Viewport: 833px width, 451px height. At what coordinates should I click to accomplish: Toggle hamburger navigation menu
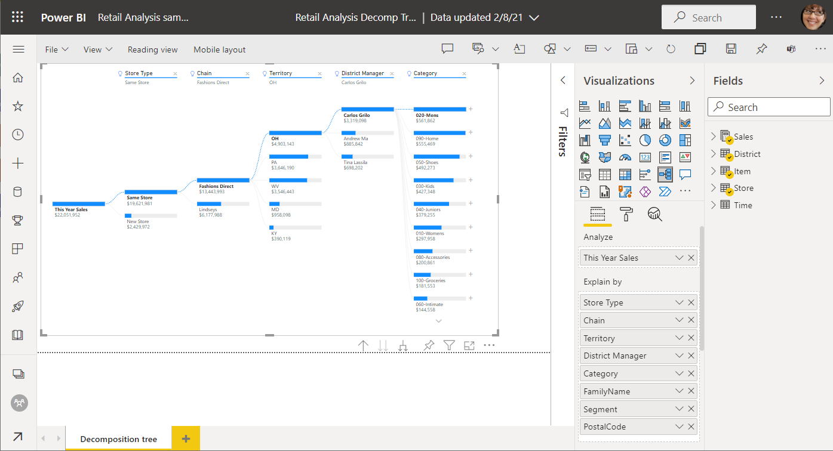tap(18, 50)
